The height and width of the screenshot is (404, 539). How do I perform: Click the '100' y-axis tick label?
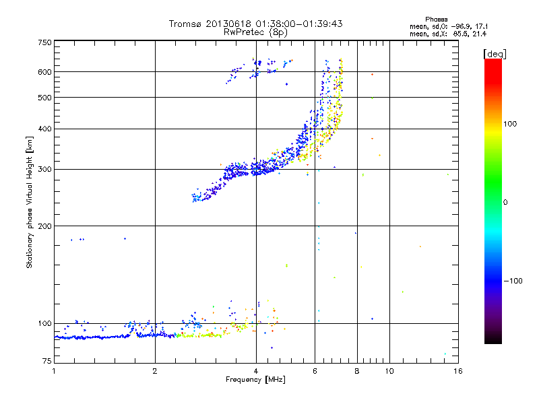(x=45, y=323)
